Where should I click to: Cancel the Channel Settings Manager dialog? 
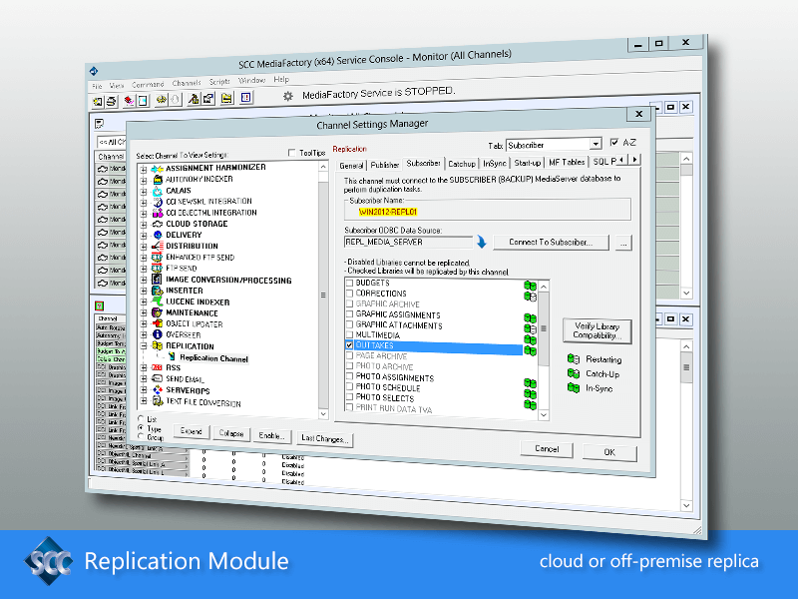[547, 448]
